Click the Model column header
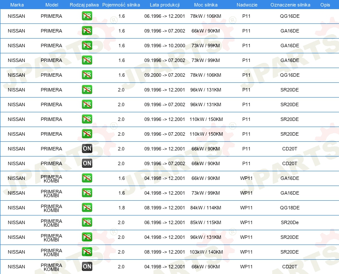This screenshot has height=274, width=339. coord(52,5)
